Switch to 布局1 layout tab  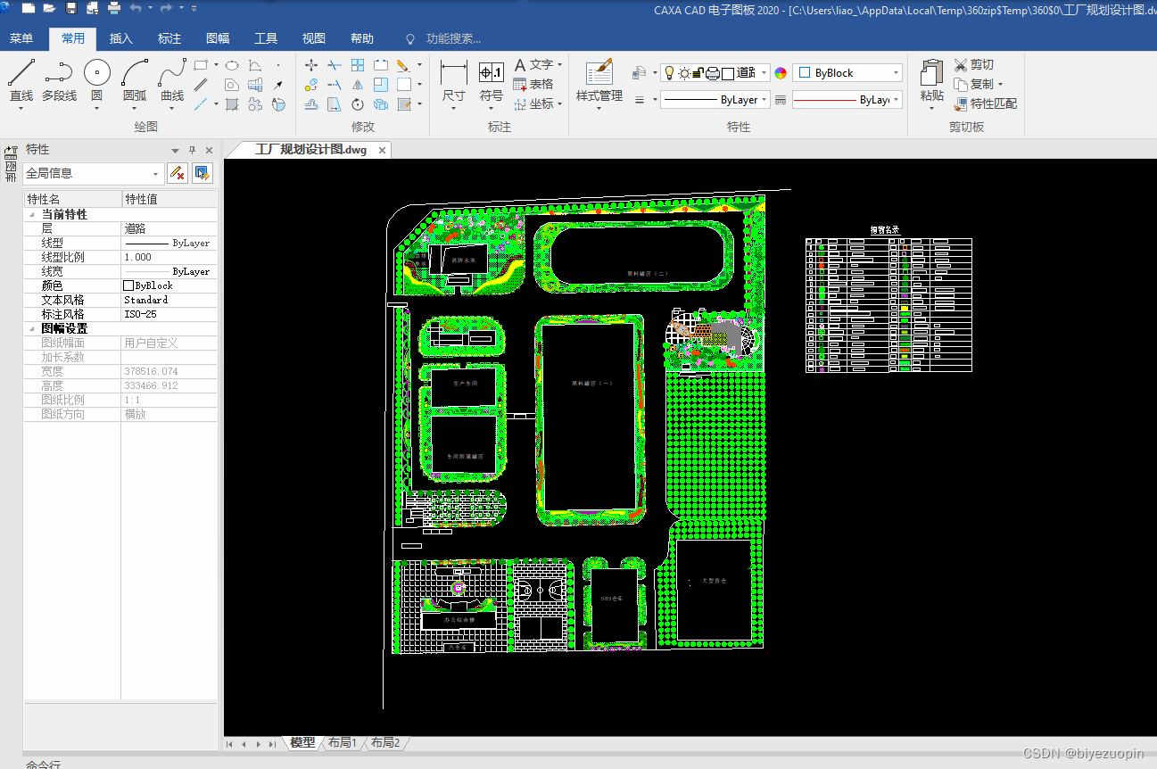(342, 742)
